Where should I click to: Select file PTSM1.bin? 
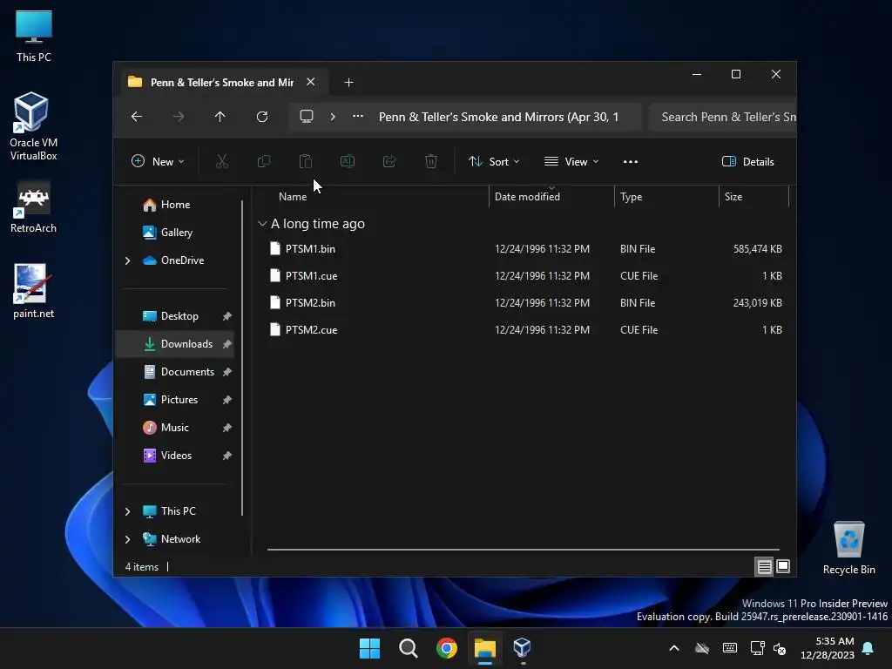[x=310, y=249]
